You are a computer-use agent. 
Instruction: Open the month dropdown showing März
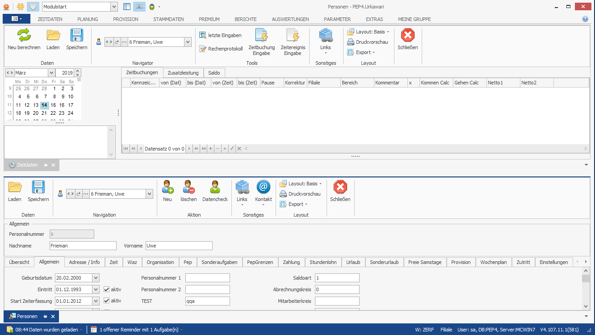51,73
